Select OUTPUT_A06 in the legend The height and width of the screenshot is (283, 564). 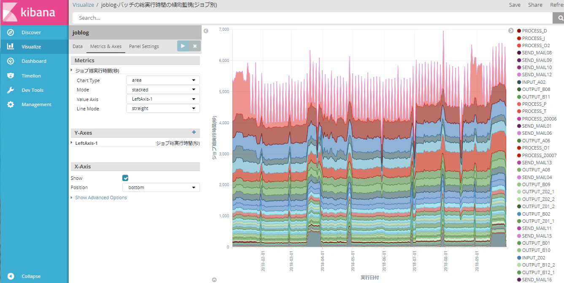coord(536,141)
